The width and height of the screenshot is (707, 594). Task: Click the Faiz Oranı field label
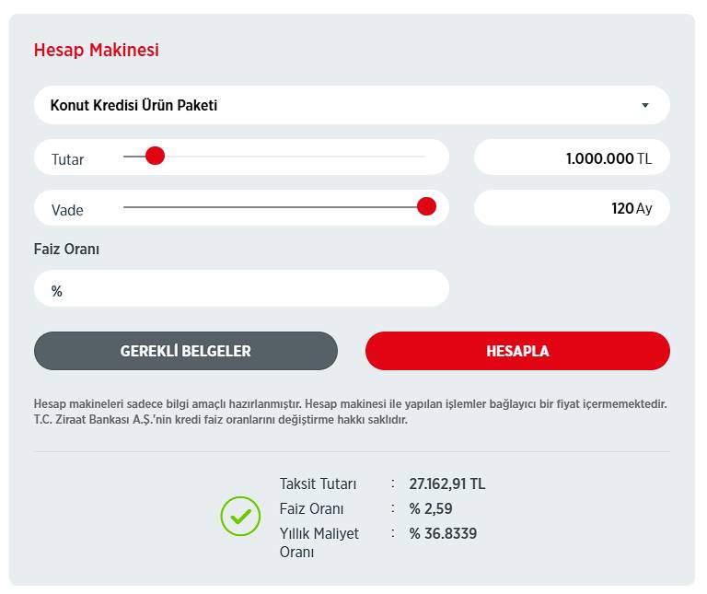tap(66, 249)
